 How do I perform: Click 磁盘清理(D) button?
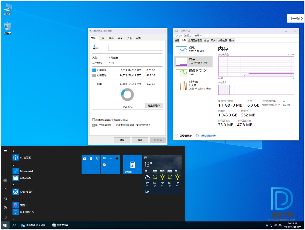tap(154, 106)
